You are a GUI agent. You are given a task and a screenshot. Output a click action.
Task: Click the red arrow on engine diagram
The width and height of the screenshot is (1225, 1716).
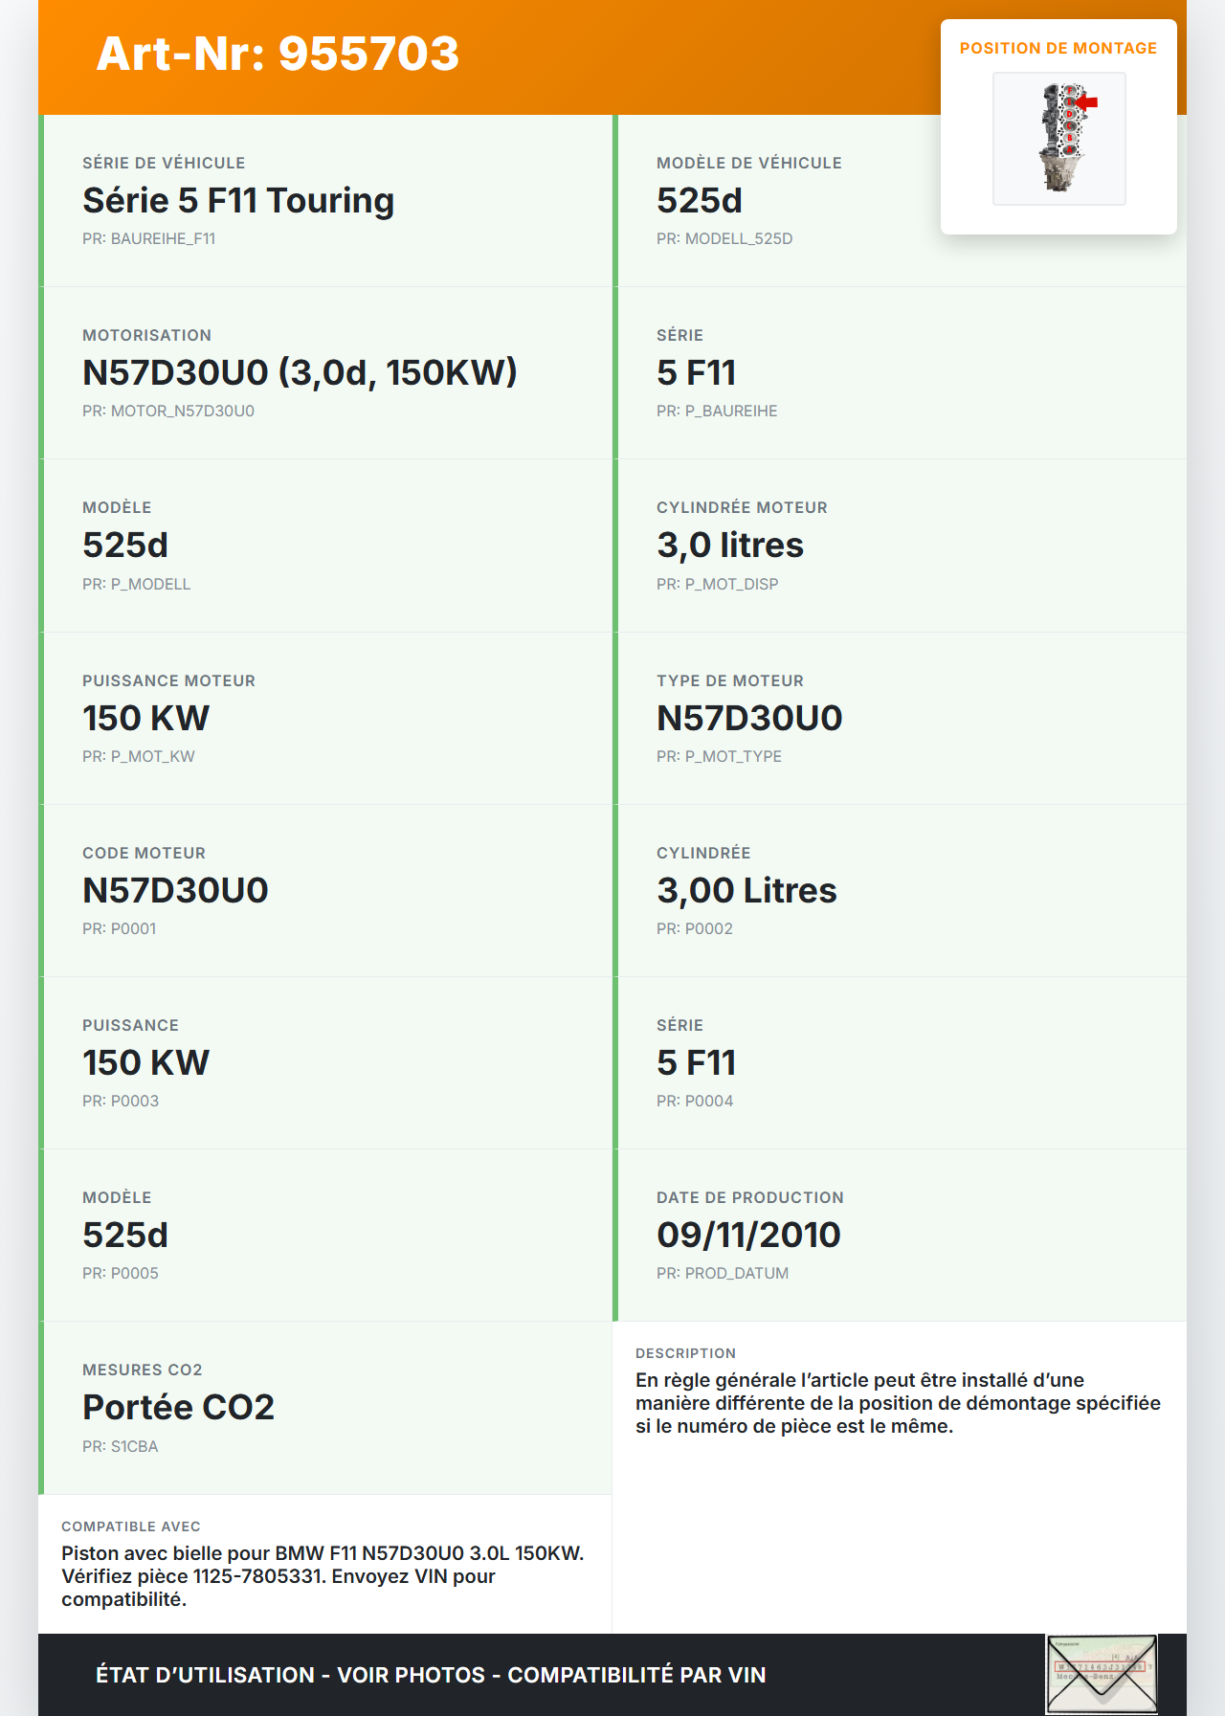coord(1087,101)
